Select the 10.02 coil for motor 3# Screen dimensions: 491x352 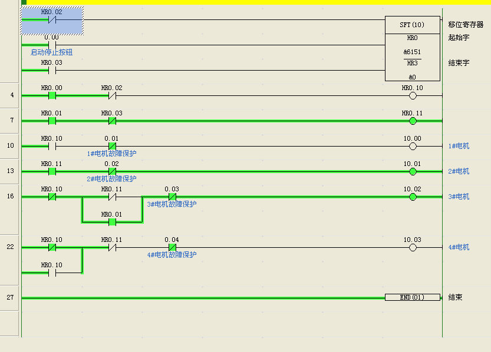pyautogui.click(x=413, y=197)
